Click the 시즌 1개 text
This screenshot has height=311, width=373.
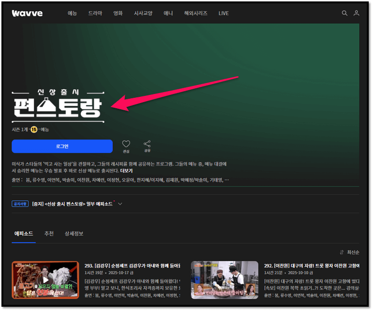point(20,130)
